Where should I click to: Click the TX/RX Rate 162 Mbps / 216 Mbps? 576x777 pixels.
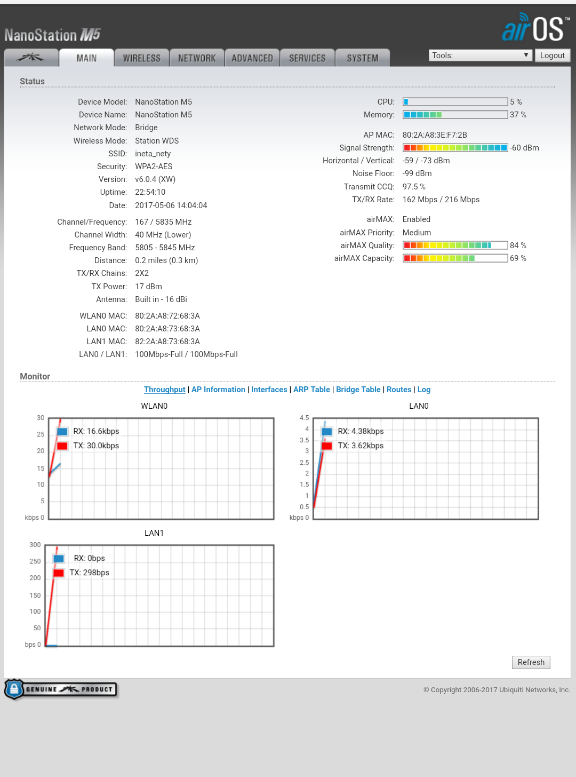(441, 200)
